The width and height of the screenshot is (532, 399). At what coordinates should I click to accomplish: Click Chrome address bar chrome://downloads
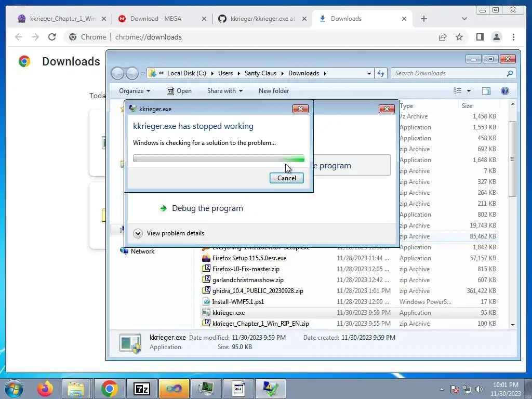tap(149, 37)
